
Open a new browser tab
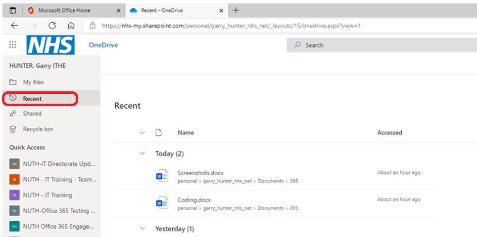(x=236, y=11)
